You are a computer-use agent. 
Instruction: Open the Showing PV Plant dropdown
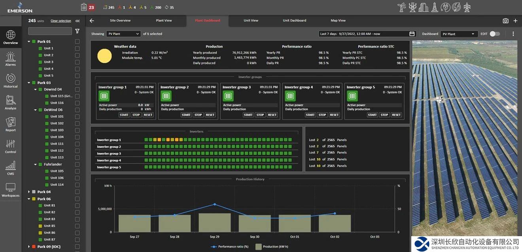point(123,34)
